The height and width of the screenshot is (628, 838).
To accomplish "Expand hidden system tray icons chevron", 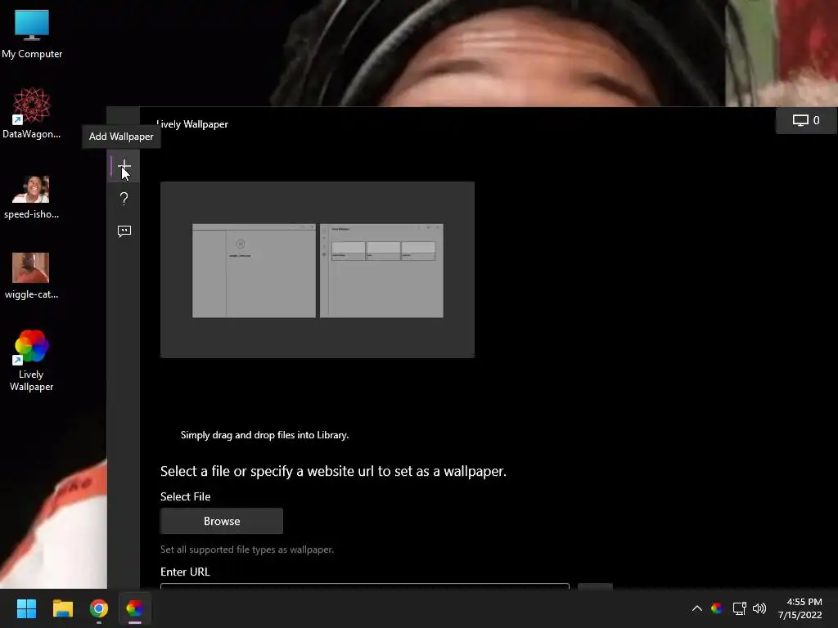I will pyautogui.click(x=697, y=608).
